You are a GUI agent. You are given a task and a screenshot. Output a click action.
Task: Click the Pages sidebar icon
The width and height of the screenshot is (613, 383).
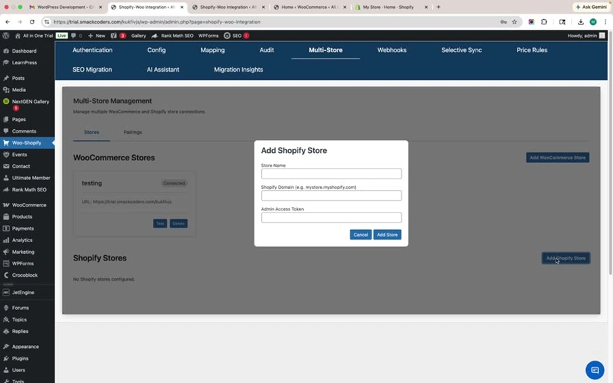[x=6, y=119]
